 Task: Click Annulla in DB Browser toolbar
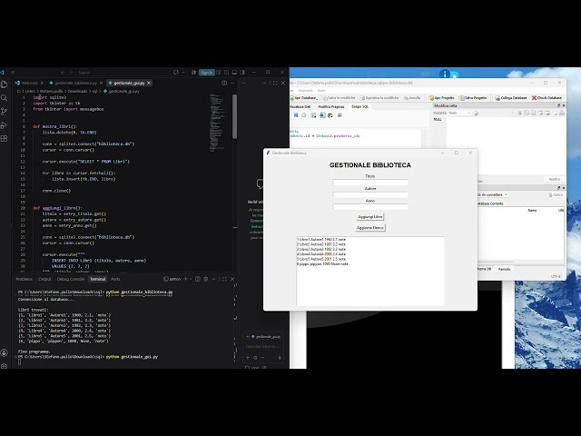coord(412,98)
